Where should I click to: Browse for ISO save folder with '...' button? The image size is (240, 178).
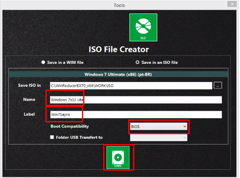[217, 86]
